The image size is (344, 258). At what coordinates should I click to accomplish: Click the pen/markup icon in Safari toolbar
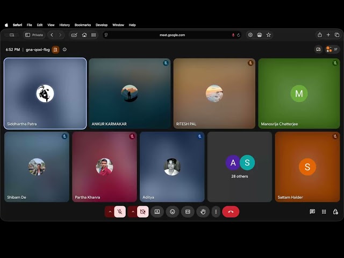[74, 35]
